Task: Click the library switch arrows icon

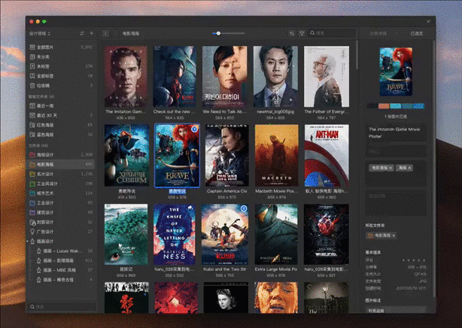Action: pyautogui.click(x=82, y=34)
